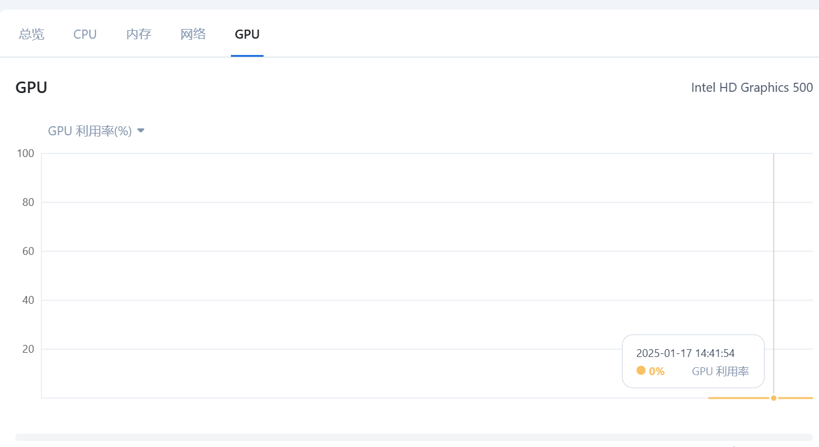Switch to the 总览 tab
Image resolution: width=819 pixels, height=447 pixels.
[x=31, y=34]
